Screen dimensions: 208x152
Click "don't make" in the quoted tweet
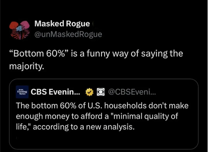(169, 106)
